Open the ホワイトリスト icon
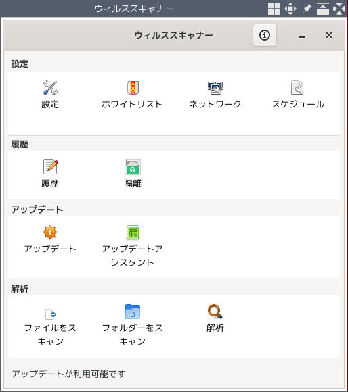The height and width of the screenshot is (392, 348). [133, 88]
